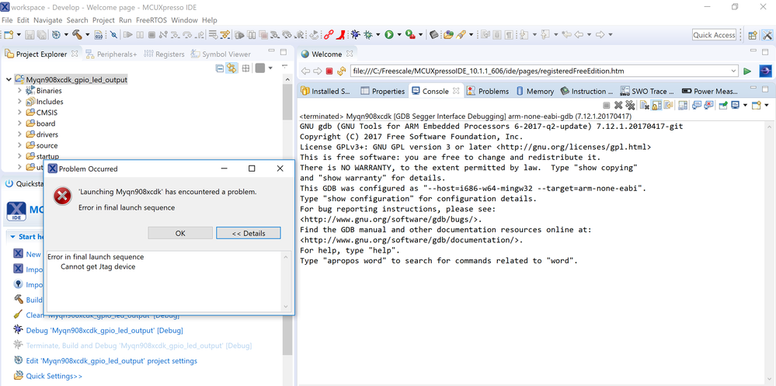Expand the CMSIS folder node
Image resolution: width=776 pixels, height=386 pixels.
pos(19,113)
